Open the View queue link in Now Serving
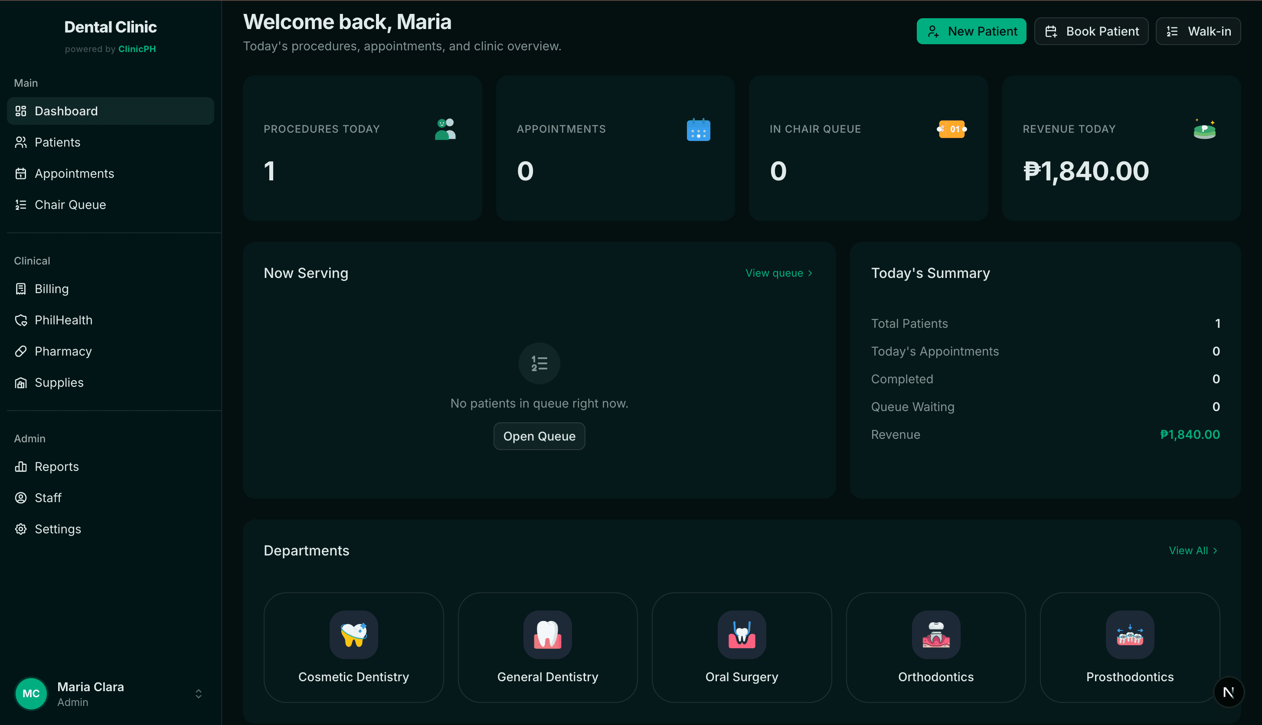The height and width of the screenshot is (725, 1262). (x=778, y=273)
